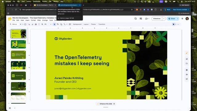Open the Slideshow options dropdown arrow
This screenshot has width=197, height=111.
(x=164, y=18)
